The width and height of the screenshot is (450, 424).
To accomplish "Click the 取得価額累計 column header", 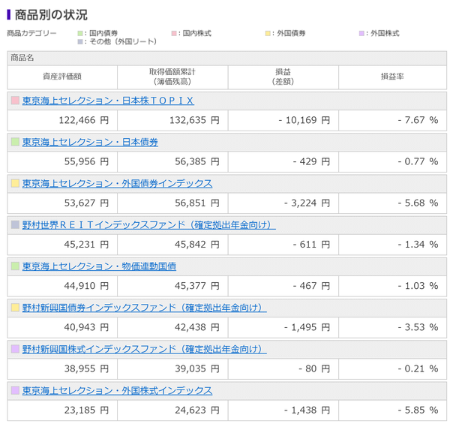I will point(172,77).
